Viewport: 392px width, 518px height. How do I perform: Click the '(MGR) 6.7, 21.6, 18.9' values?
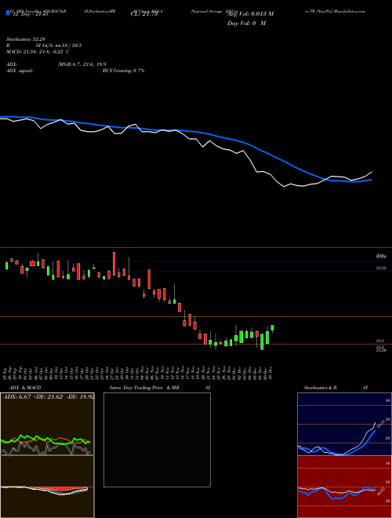point(82,64)
